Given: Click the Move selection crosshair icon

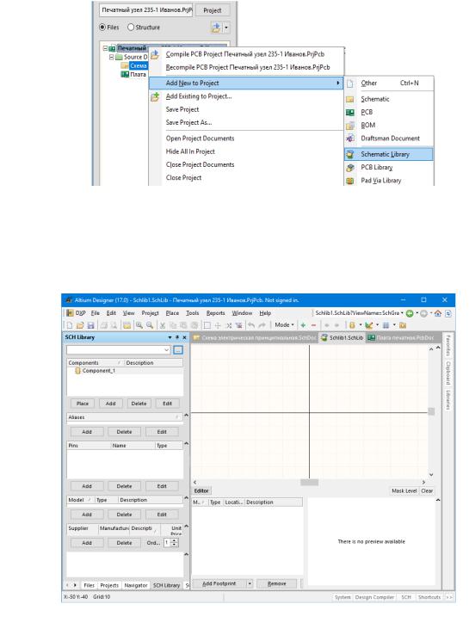Looking at the screenshot, I should tap(218, 325).
